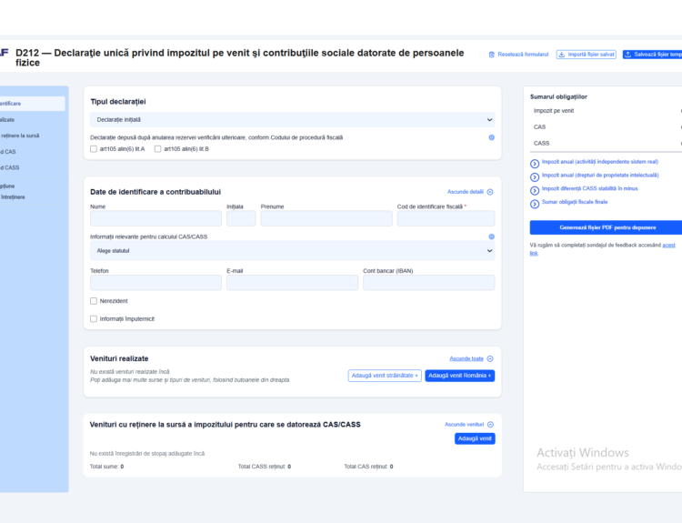682x523 pixels.
Task: Select the Identificare sidebar item
Action: coord(32,104)
